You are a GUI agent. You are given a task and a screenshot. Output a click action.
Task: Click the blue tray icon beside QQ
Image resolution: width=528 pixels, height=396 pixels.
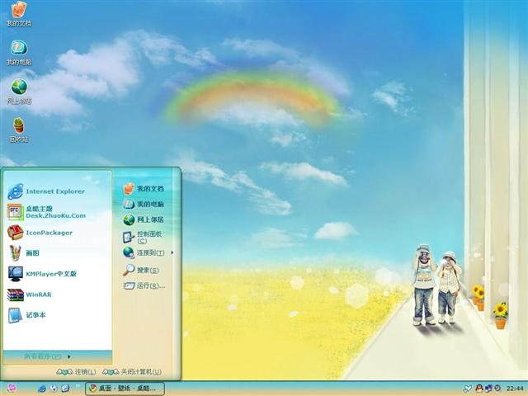coord(488,389)
